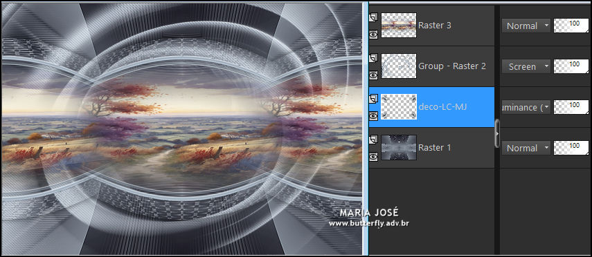Screen dimensions: 592x257
Task: Open Raster 3 blend mode dropdown
Action: coord(526,26)
